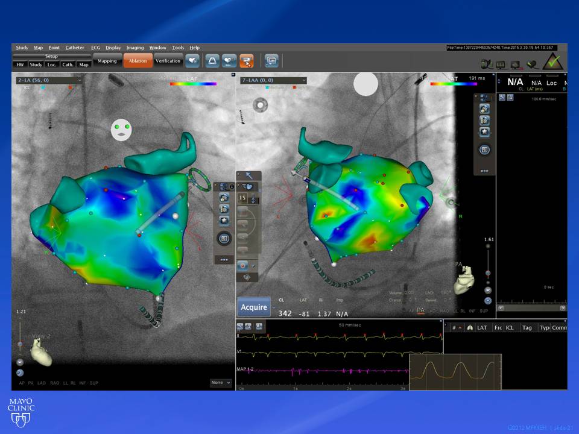
Task: Click the star icon in the right map tool panel
Action: pyautogui.click(x=484, y=132)
